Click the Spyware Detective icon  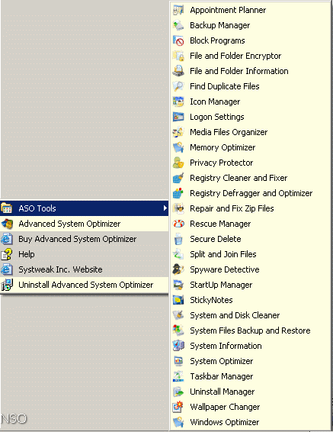point(178,269)
